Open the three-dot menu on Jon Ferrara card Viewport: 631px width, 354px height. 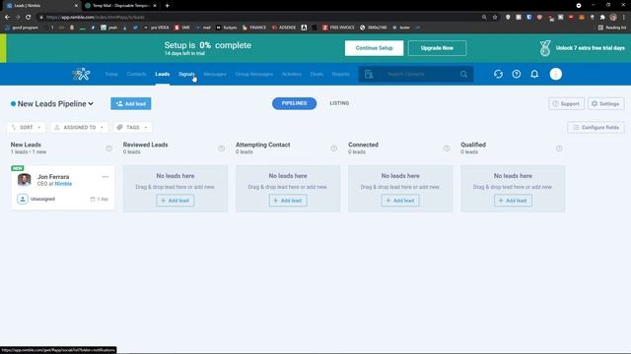click(105, 177)
